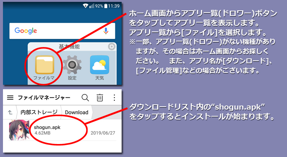Tap the 基本機能 folder title

(x=69, y=47)
